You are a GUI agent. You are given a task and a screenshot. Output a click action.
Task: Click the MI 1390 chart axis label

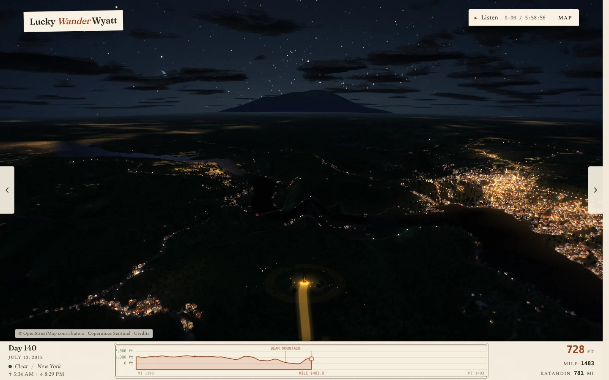coord(146,373)
